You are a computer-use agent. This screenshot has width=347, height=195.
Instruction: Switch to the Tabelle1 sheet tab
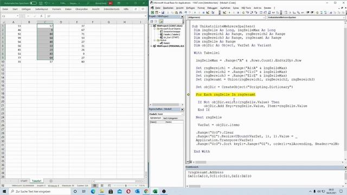[36, 181]
